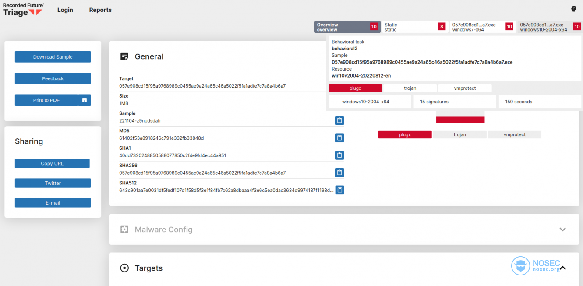Click the plugx tag in the tooltip popup

tap(355, 88)
